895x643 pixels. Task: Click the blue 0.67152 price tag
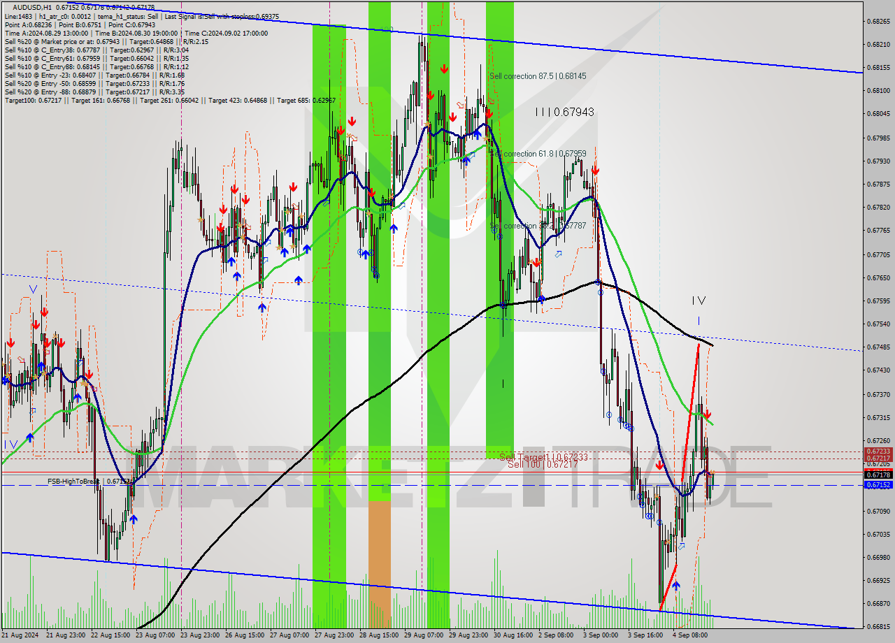coord(878,484)
